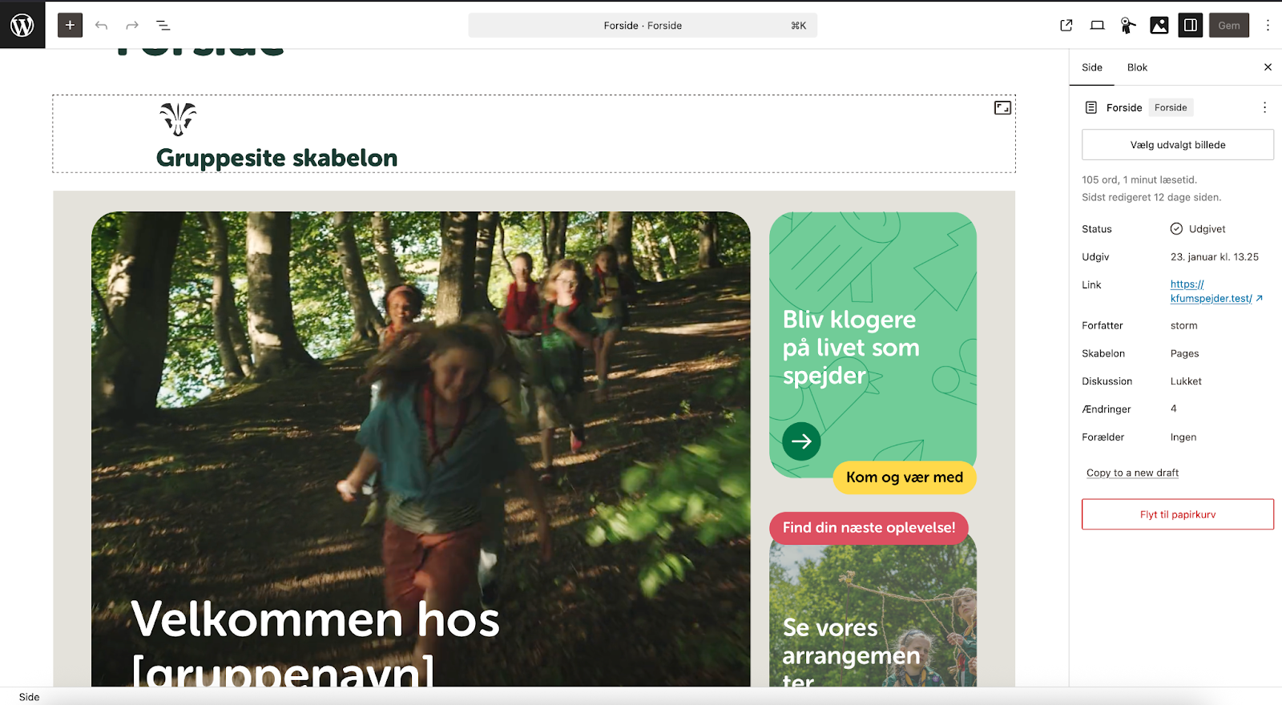
Task: Undo the last change
Action: click(x=101, y=26)
